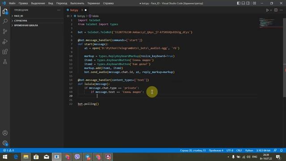Screen dimensions: 286x161
Task: Open the Accounts menu icon
Action: click(5, 133)
